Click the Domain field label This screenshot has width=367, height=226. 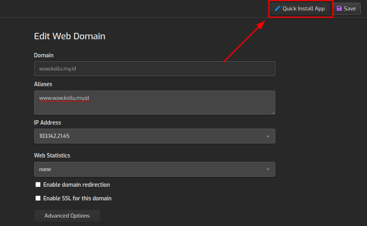pos(43,55)
